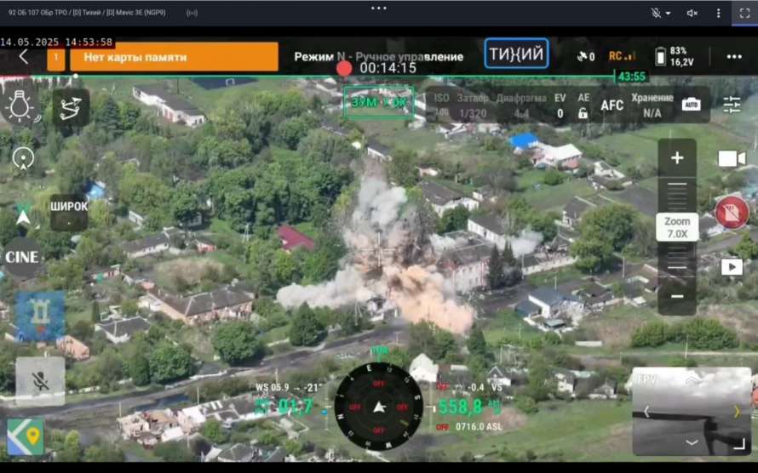
Task: Toggle the viewer's muted microphone icon
Action: point(656,13)
